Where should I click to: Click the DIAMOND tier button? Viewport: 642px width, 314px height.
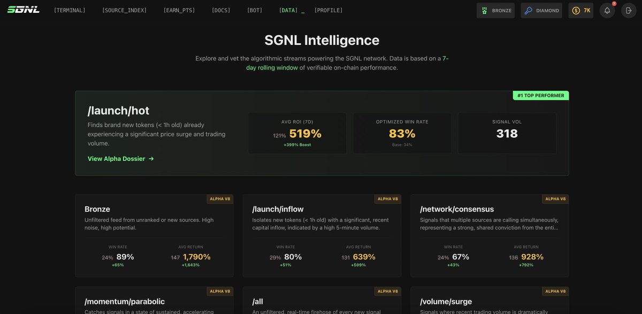tap(541, 11)
